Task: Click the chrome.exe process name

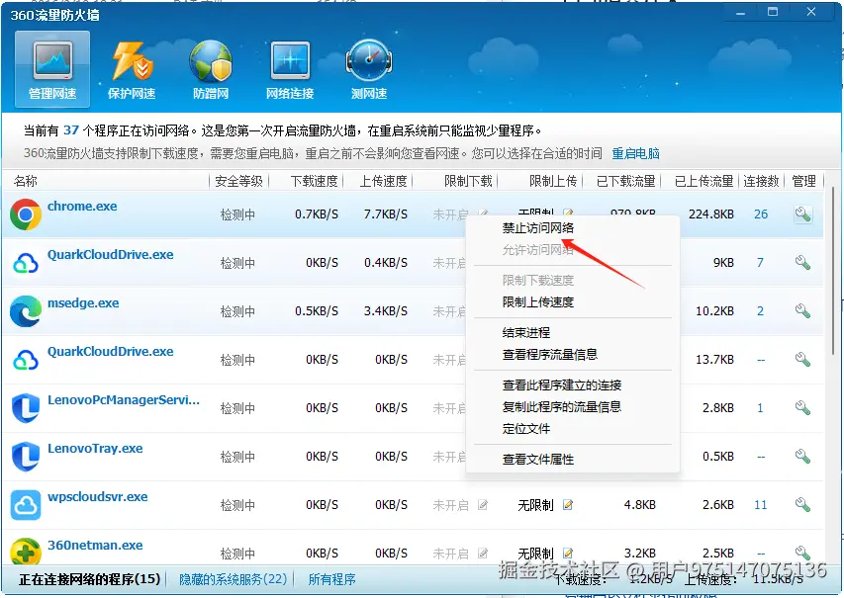Action: point(82,207)
